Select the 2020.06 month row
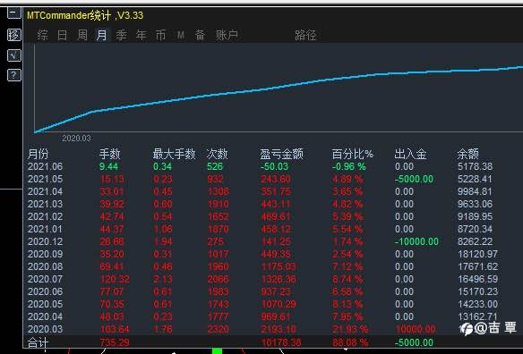The width and height of the screenshot is (523, 354). pos(263,291)
